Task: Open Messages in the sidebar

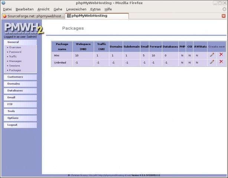Action: pyautogui.click(x=15, y=61)
